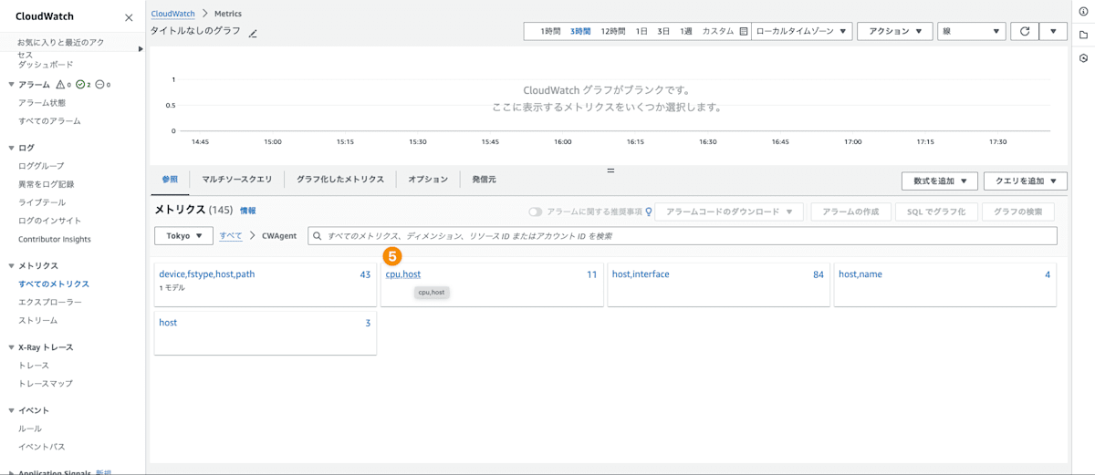This screenshot has height=475, width=1095.
Task: Close the CloudWatch navigation panel
Action: click(x=129, y=17)
